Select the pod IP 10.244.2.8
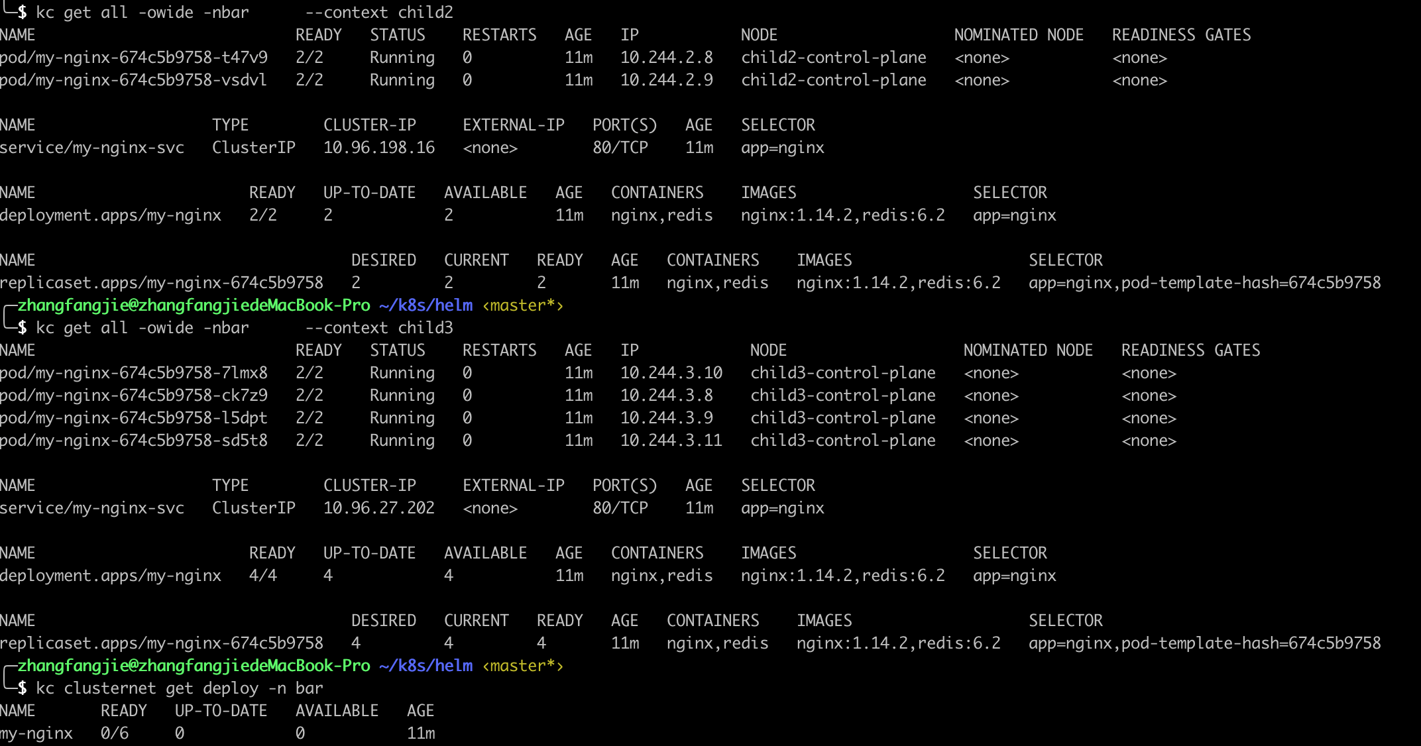Screen dimensions: 1421x746 667,57
